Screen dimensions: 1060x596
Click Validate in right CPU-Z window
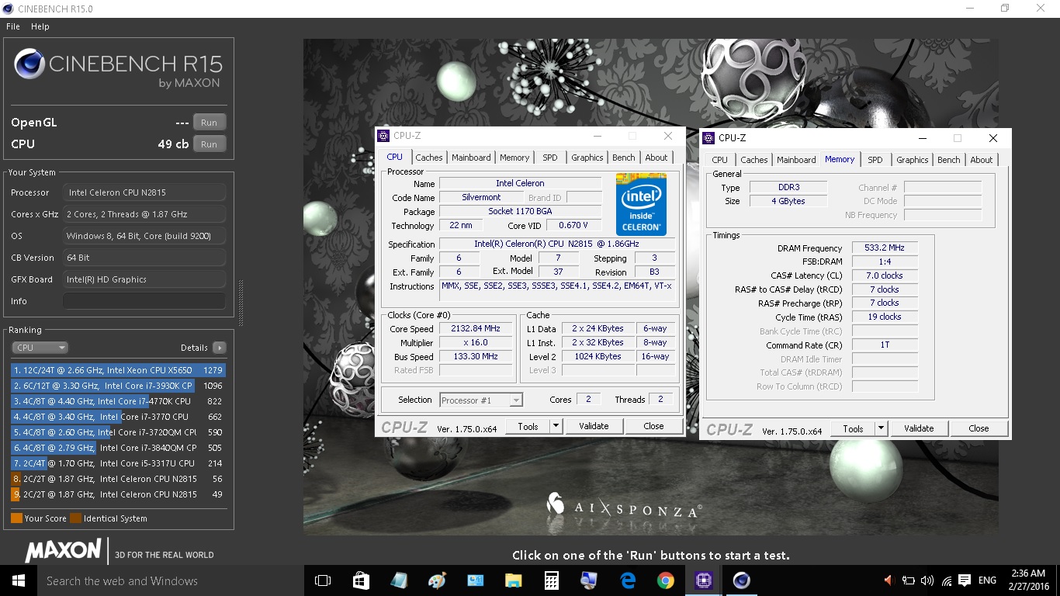[919, 428]
